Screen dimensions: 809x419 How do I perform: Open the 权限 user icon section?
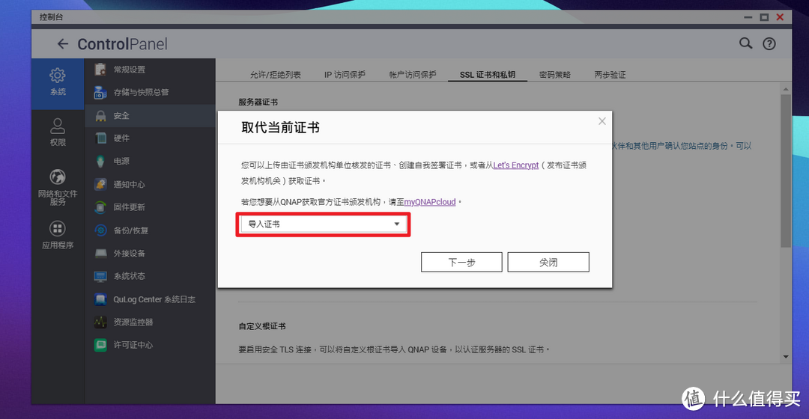tap(58, 126)
